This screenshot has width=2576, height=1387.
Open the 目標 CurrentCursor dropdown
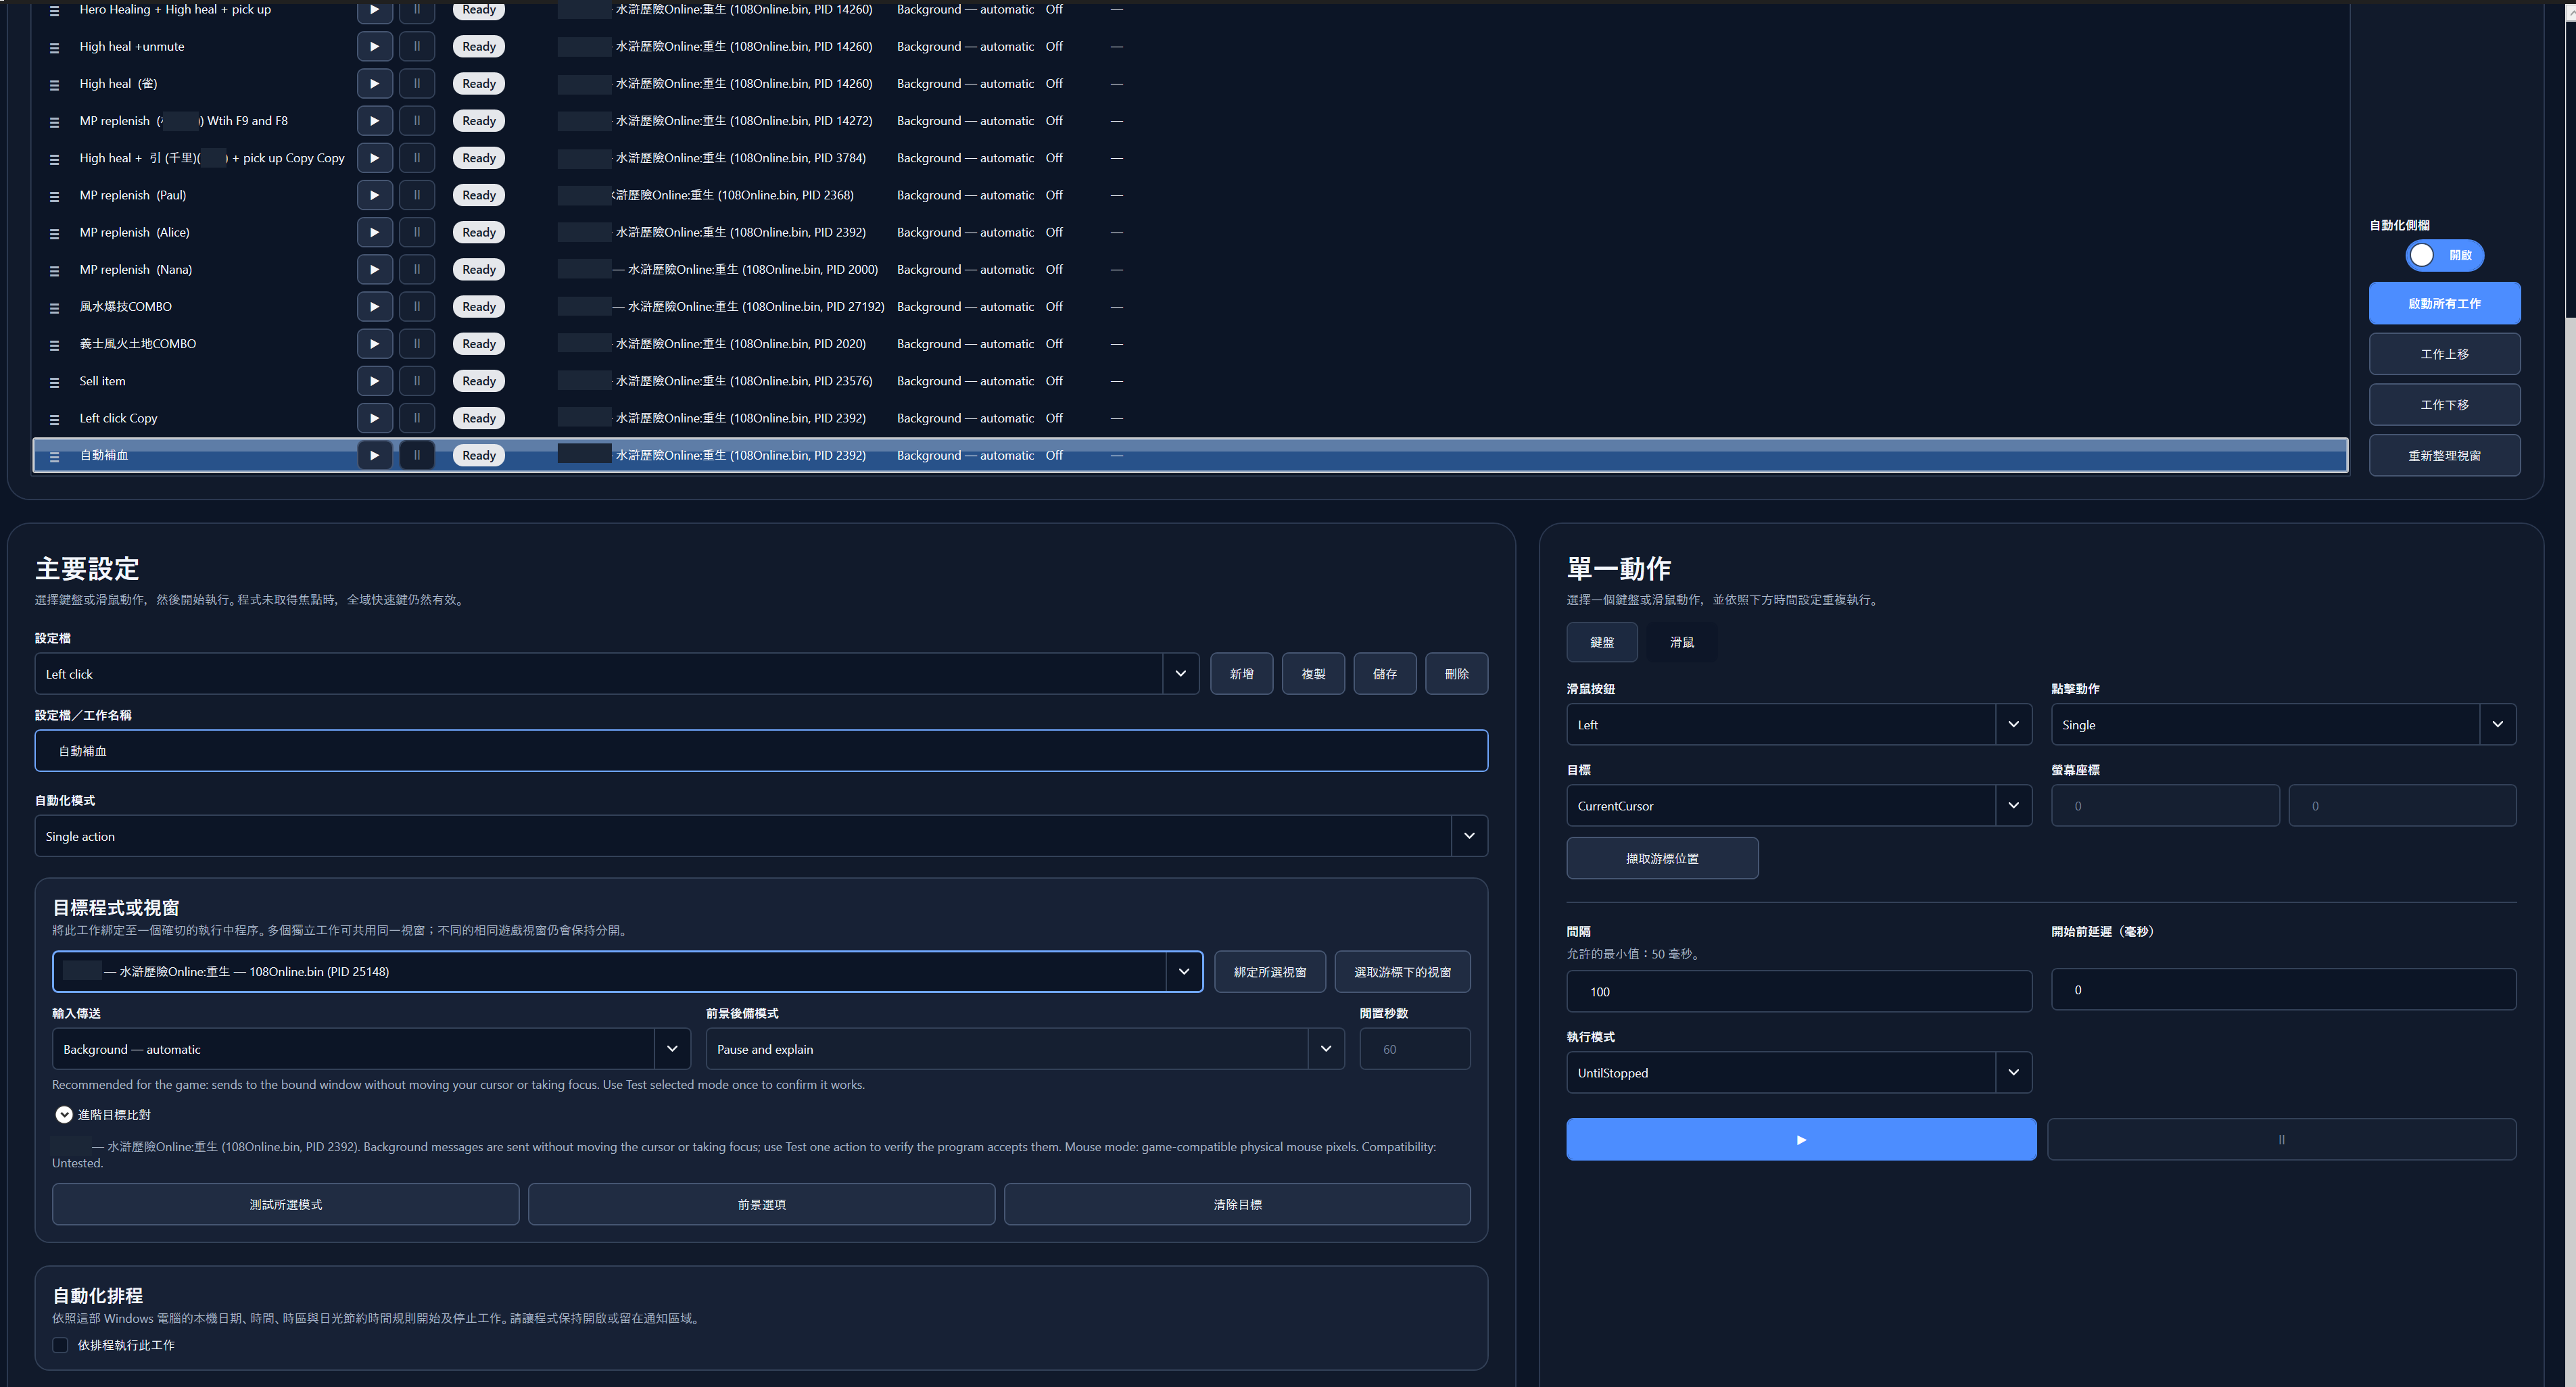(2013, 805)
